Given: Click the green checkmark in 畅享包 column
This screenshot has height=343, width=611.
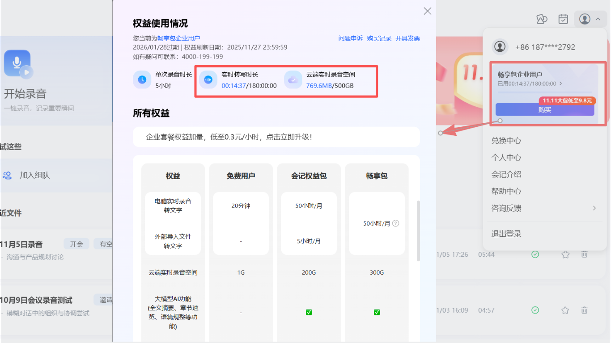Looking at the screenshot, I should (x=377, y=312).
